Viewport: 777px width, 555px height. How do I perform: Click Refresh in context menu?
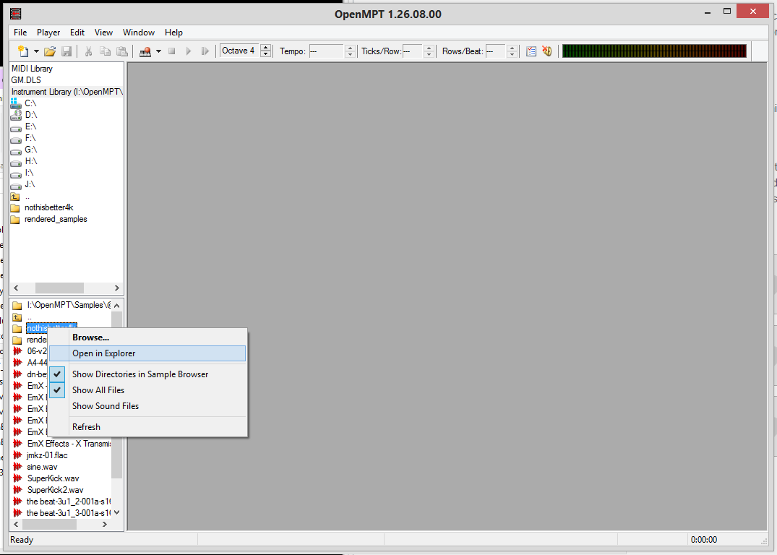pyautogui.click(x=147, y=426)
